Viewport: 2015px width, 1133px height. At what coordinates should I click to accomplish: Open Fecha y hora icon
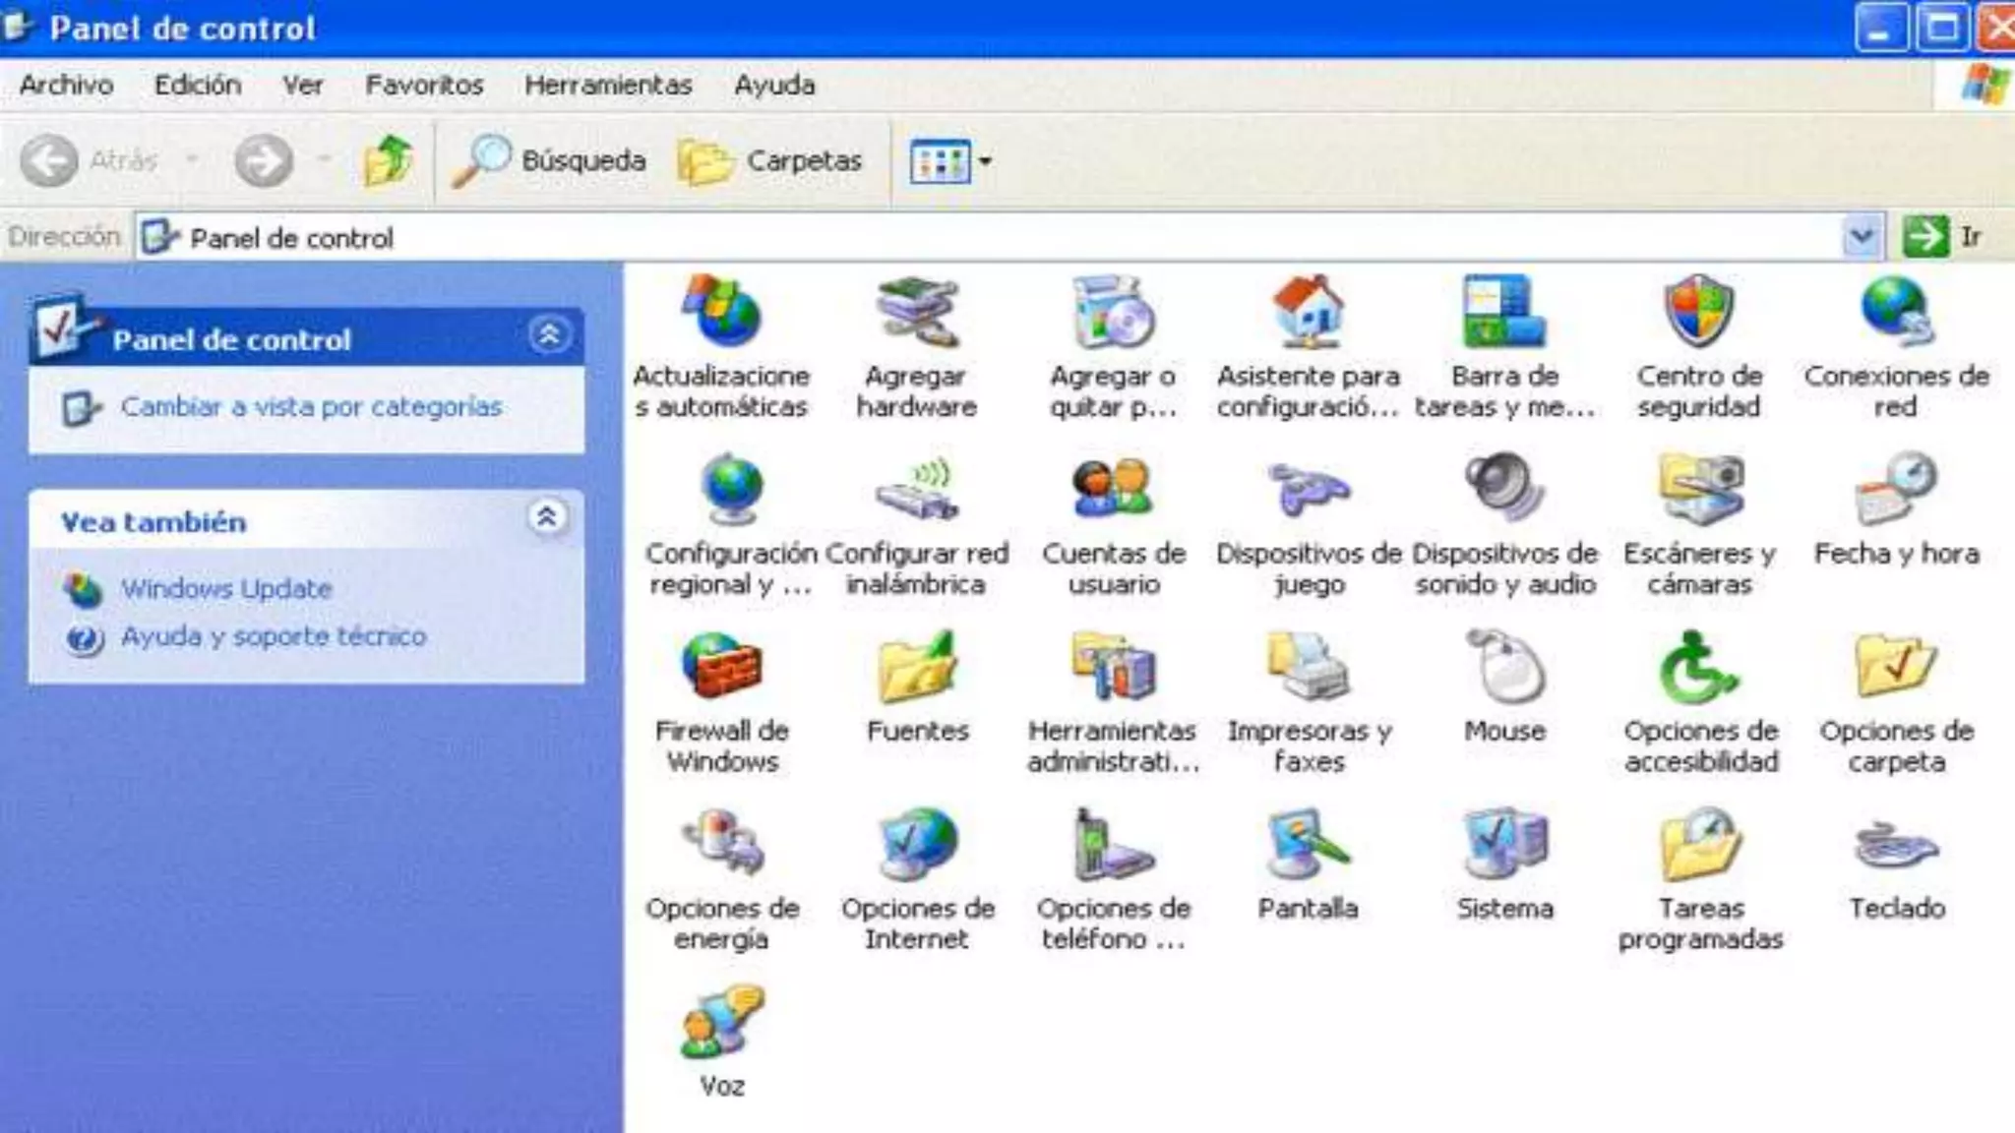pos(1896,489)
